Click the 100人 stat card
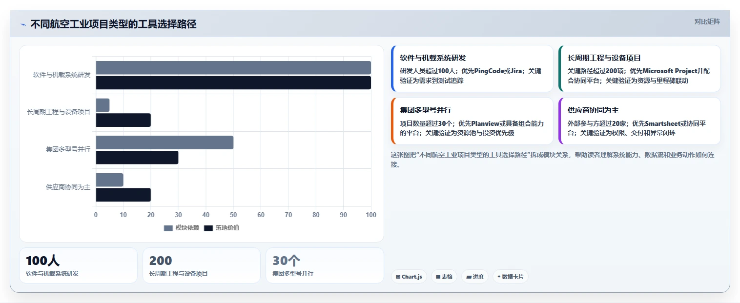Viewport: 740px width, 303px height. click(x=78, y=265)
